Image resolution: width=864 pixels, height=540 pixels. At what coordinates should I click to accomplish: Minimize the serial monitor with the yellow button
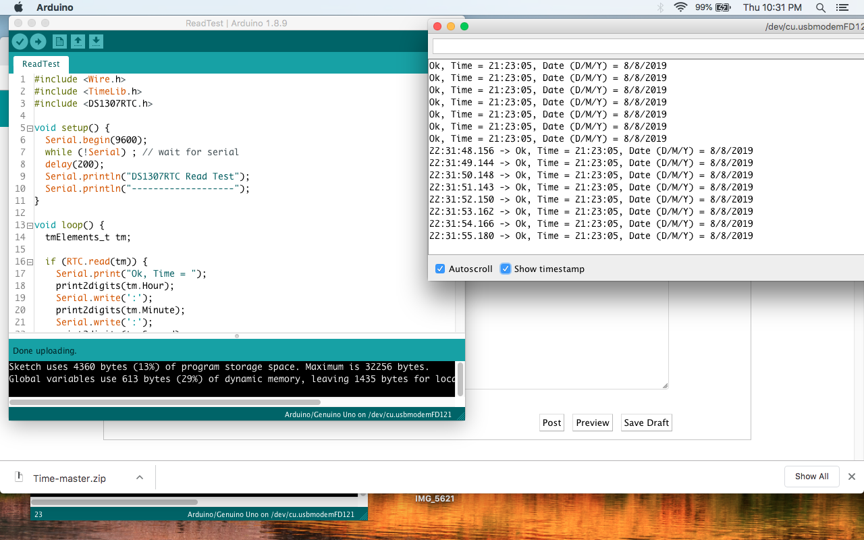click(x=450, y=26)
